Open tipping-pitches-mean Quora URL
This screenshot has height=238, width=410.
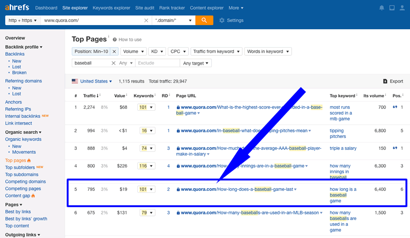pyautogui.click(x=244, y=131)
